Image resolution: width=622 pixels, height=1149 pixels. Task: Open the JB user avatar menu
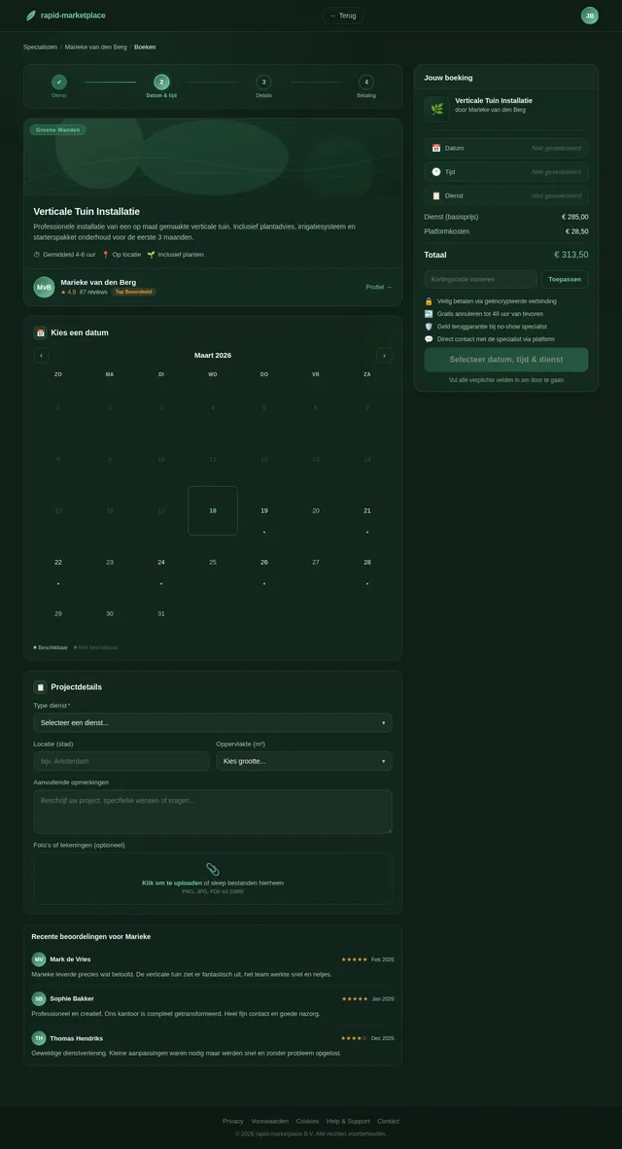click(589, 16)
